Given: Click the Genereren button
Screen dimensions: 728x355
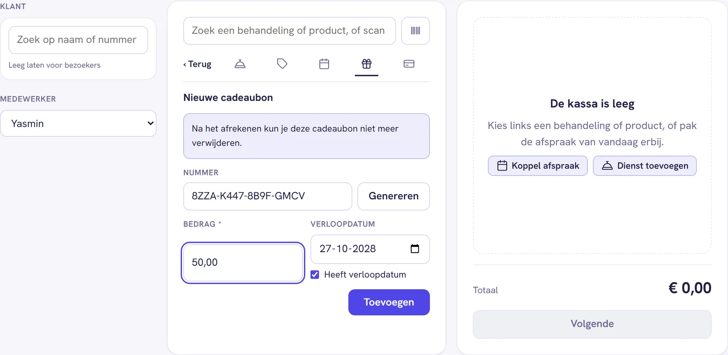Looking at the screenshot, I should coord(394,196).
